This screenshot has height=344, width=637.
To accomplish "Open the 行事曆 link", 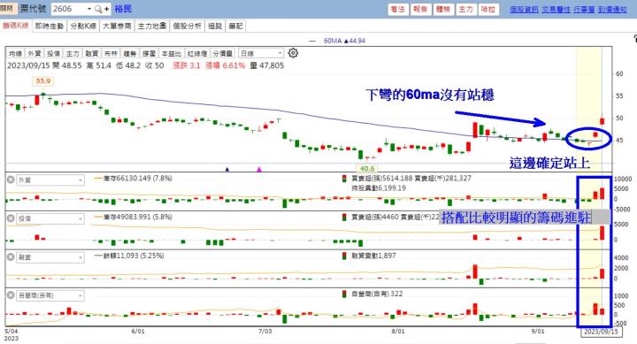I will (584, 10).
